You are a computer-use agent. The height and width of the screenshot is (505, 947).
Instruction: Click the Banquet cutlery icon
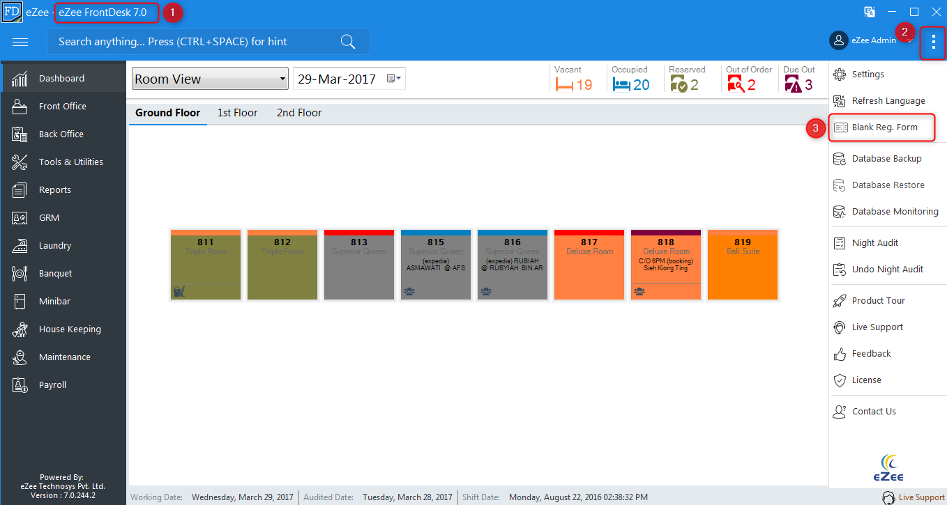(x=20, y=273)
